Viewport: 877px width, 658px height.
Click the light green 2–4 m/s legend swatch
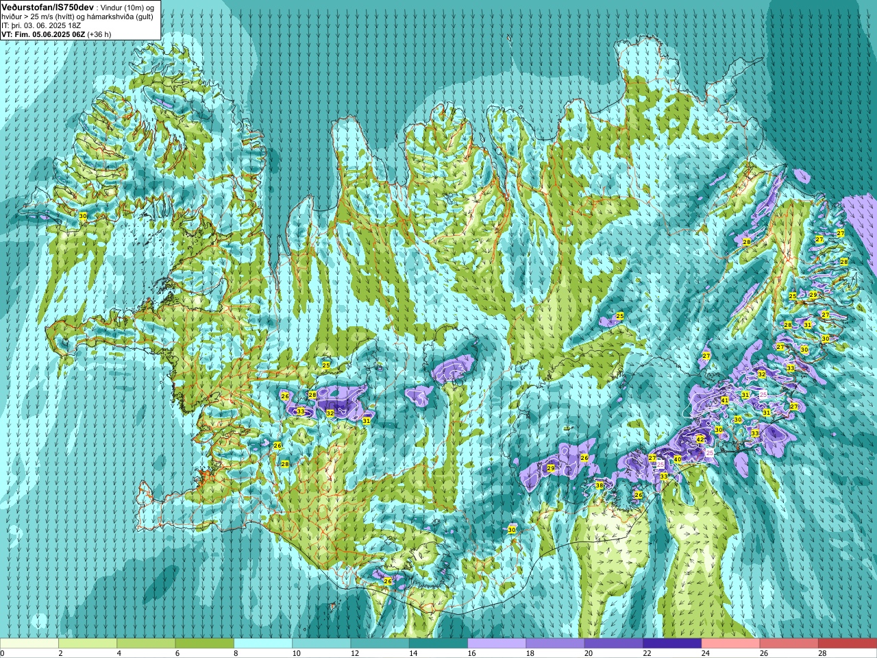pos(88,644)
